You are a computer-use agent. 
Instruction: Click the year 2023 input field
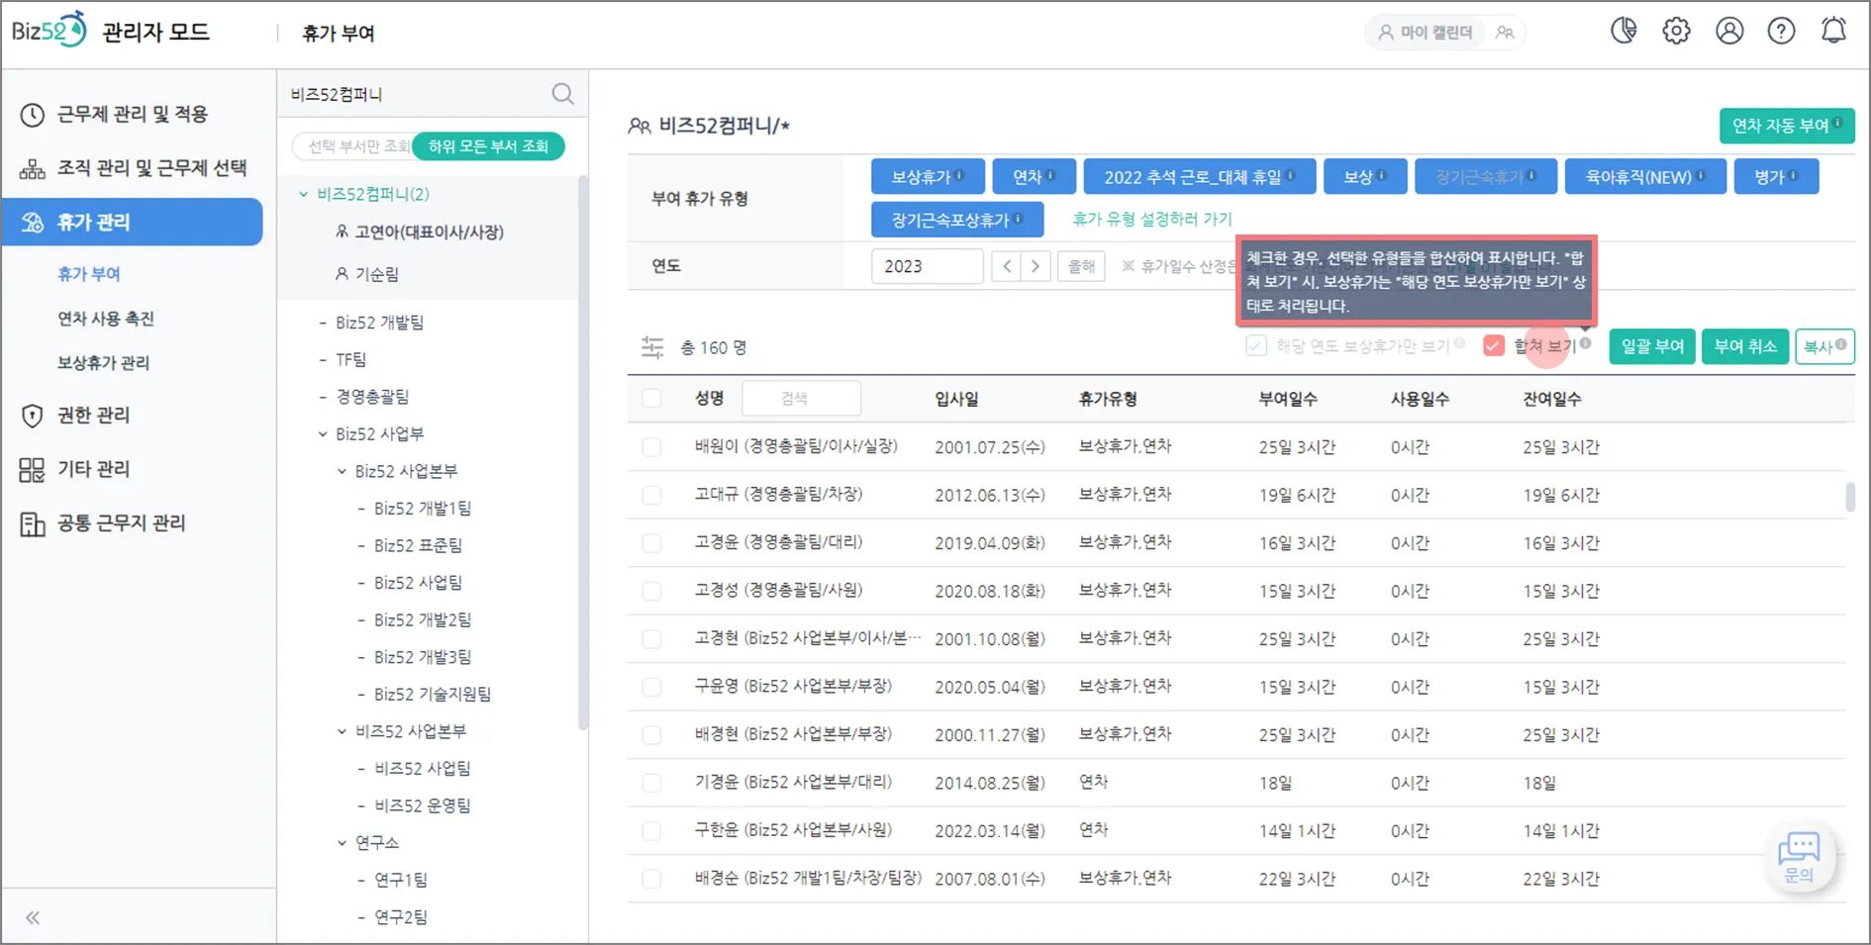point(927,266)
